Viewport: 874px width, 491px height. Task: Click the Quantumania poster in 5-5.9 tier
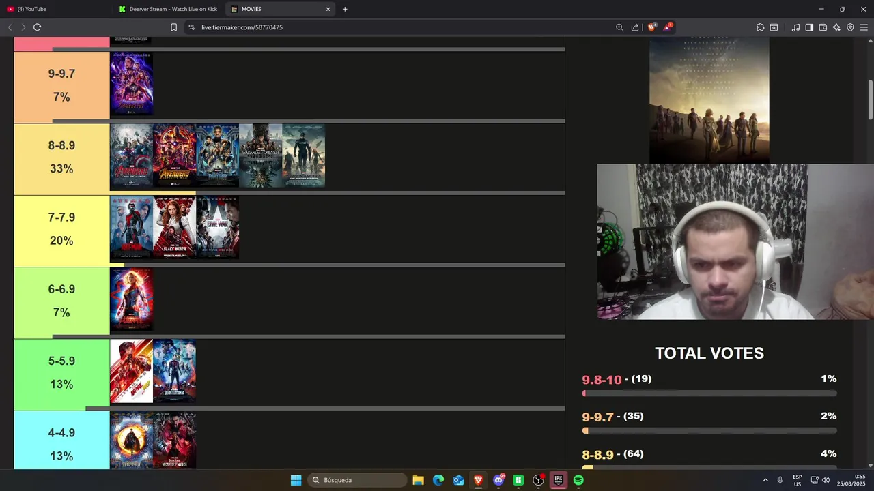coord(175,371)
